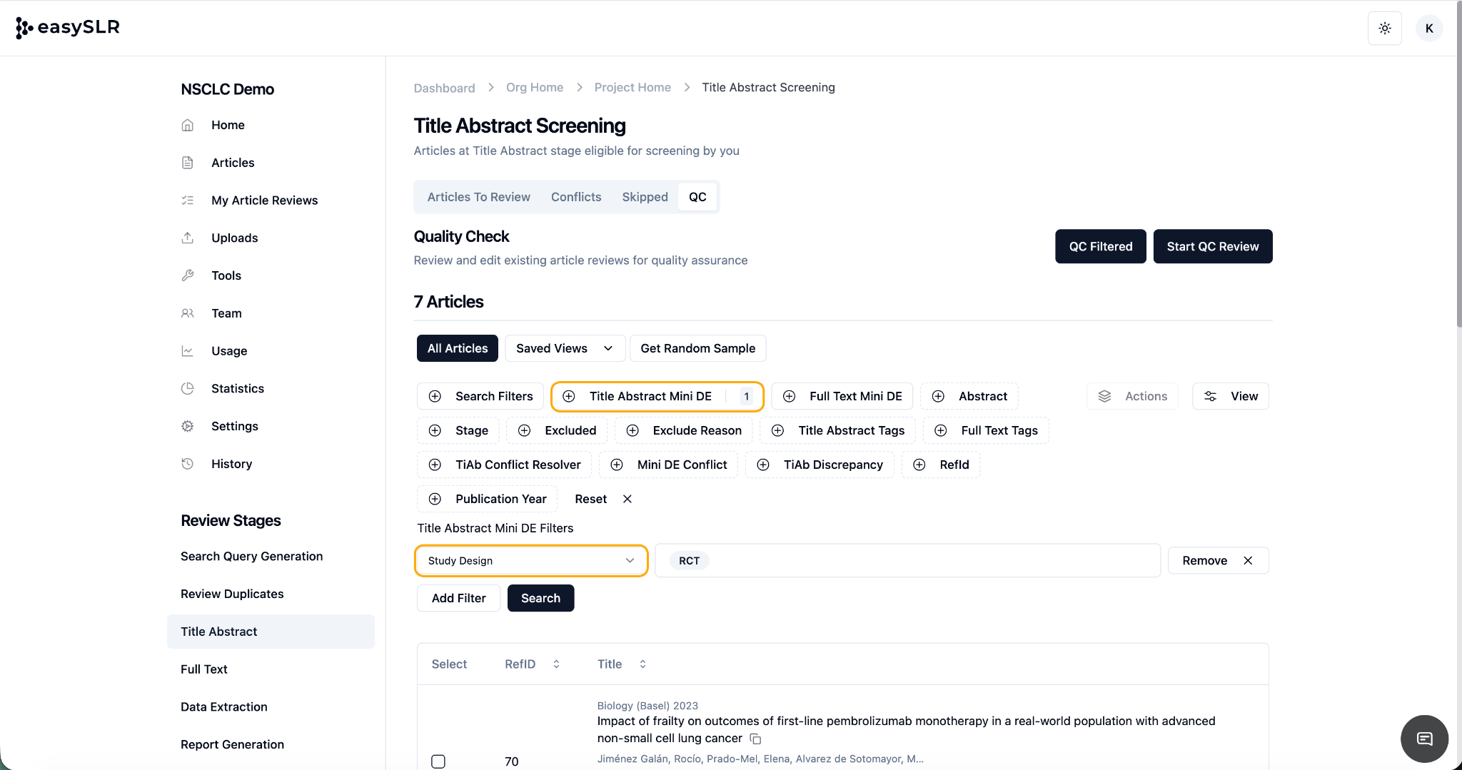The height and width of the screenshot is (770, 1462).
Task: Switch to the Conflicts tab
Action: pyautogui.click(x=575, y=197)
